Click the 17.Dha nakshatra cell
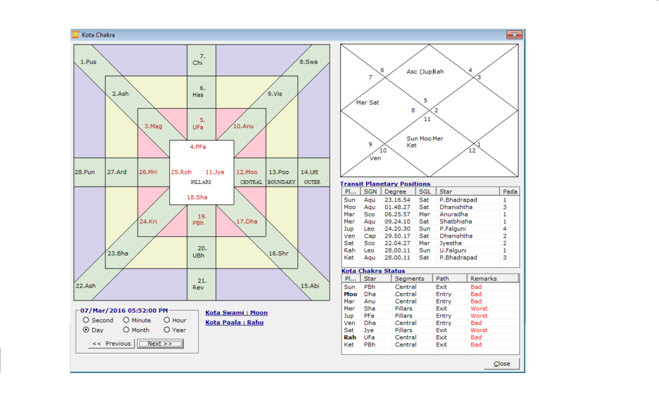 click(246, 221)
